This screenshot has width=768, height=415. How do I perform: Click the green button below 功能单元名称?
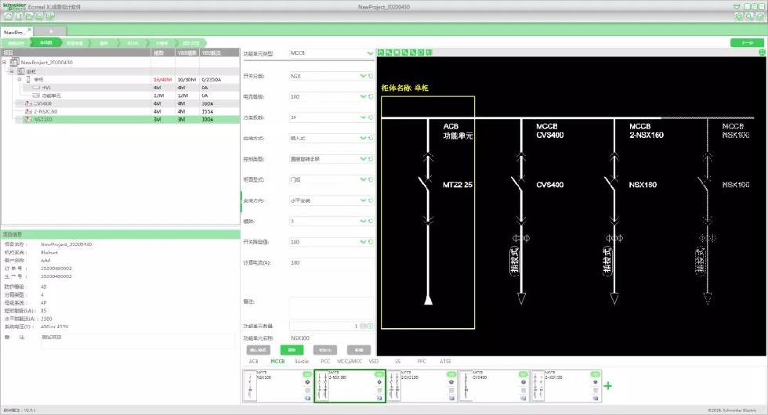(x=292, y=350)
